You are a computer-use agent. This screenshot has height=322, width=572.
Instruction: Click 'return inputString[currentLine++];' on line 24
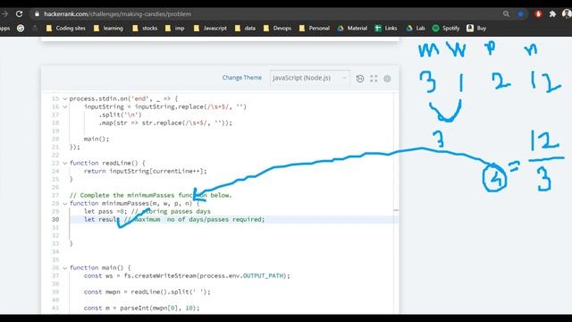[x=145, y=171]
